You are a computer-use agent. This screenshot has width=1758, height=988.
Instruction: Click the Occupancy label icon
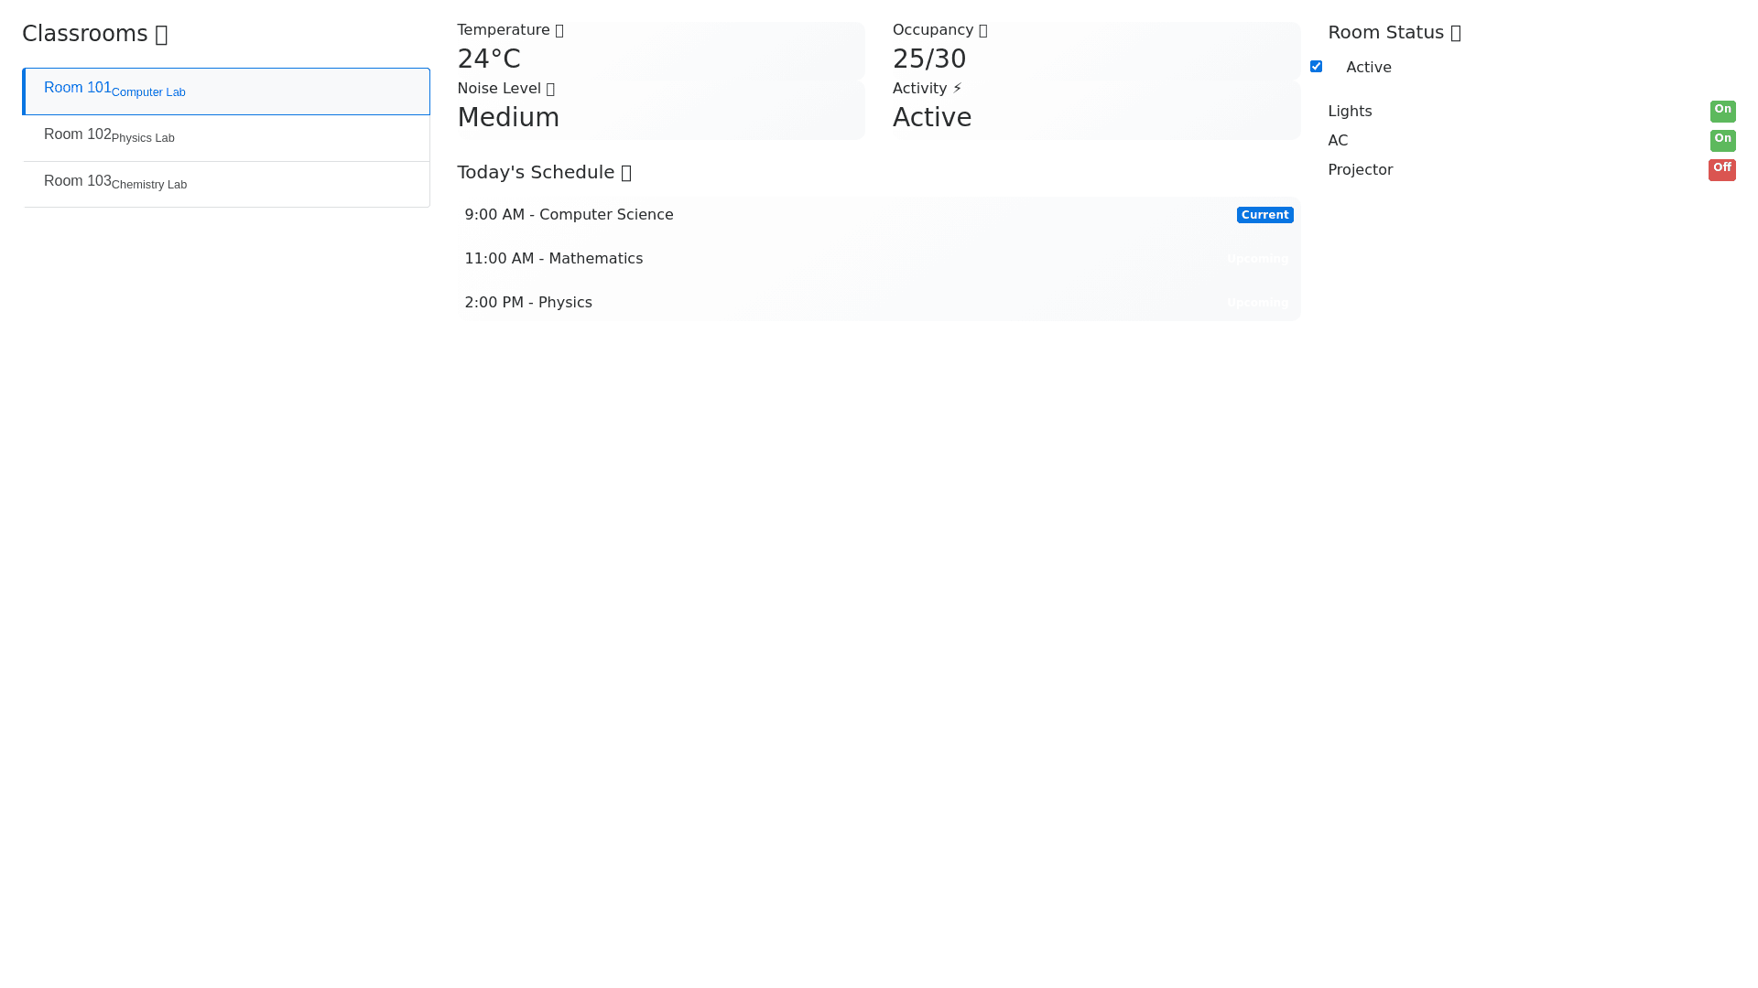pyautogui.click(x=983, y=30)
